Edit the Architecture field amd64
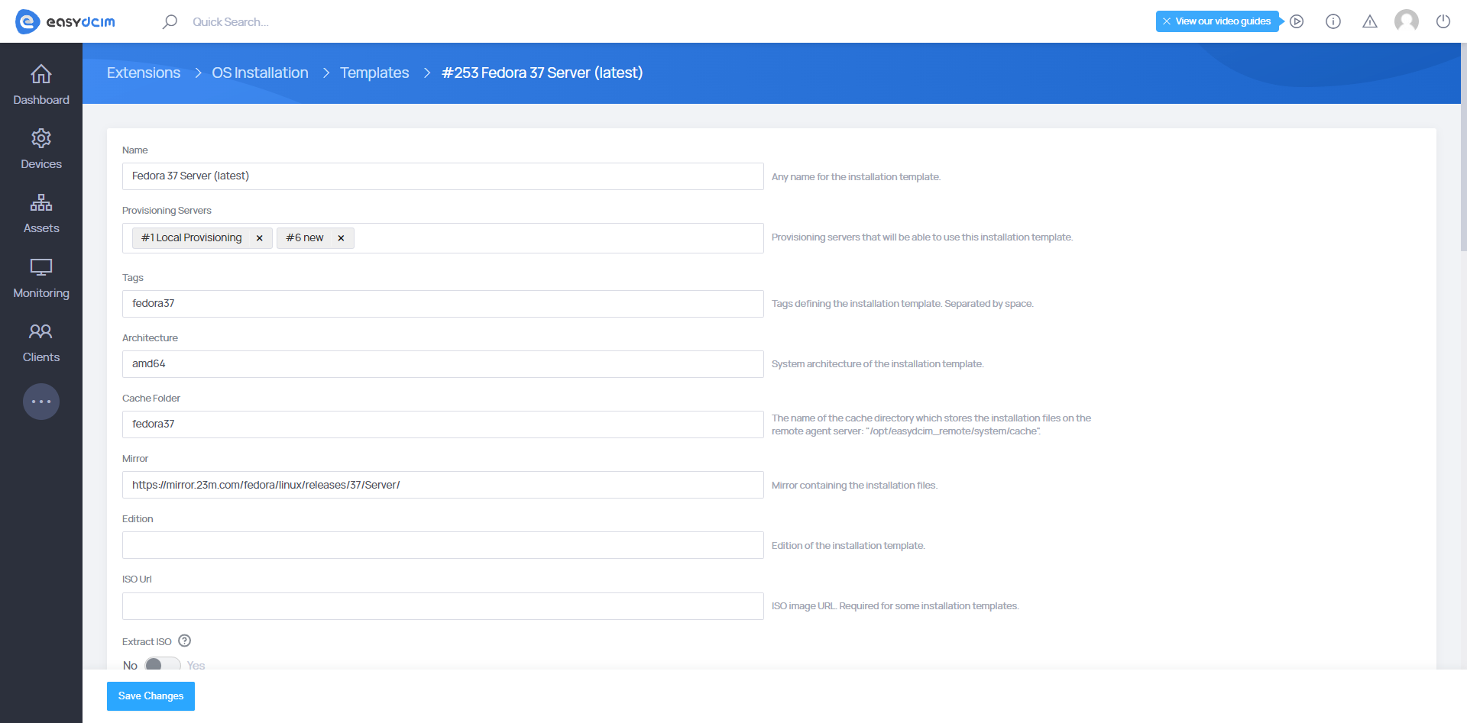The width and height of the screenshot is (1467, 723). click(x=443, y=364)
